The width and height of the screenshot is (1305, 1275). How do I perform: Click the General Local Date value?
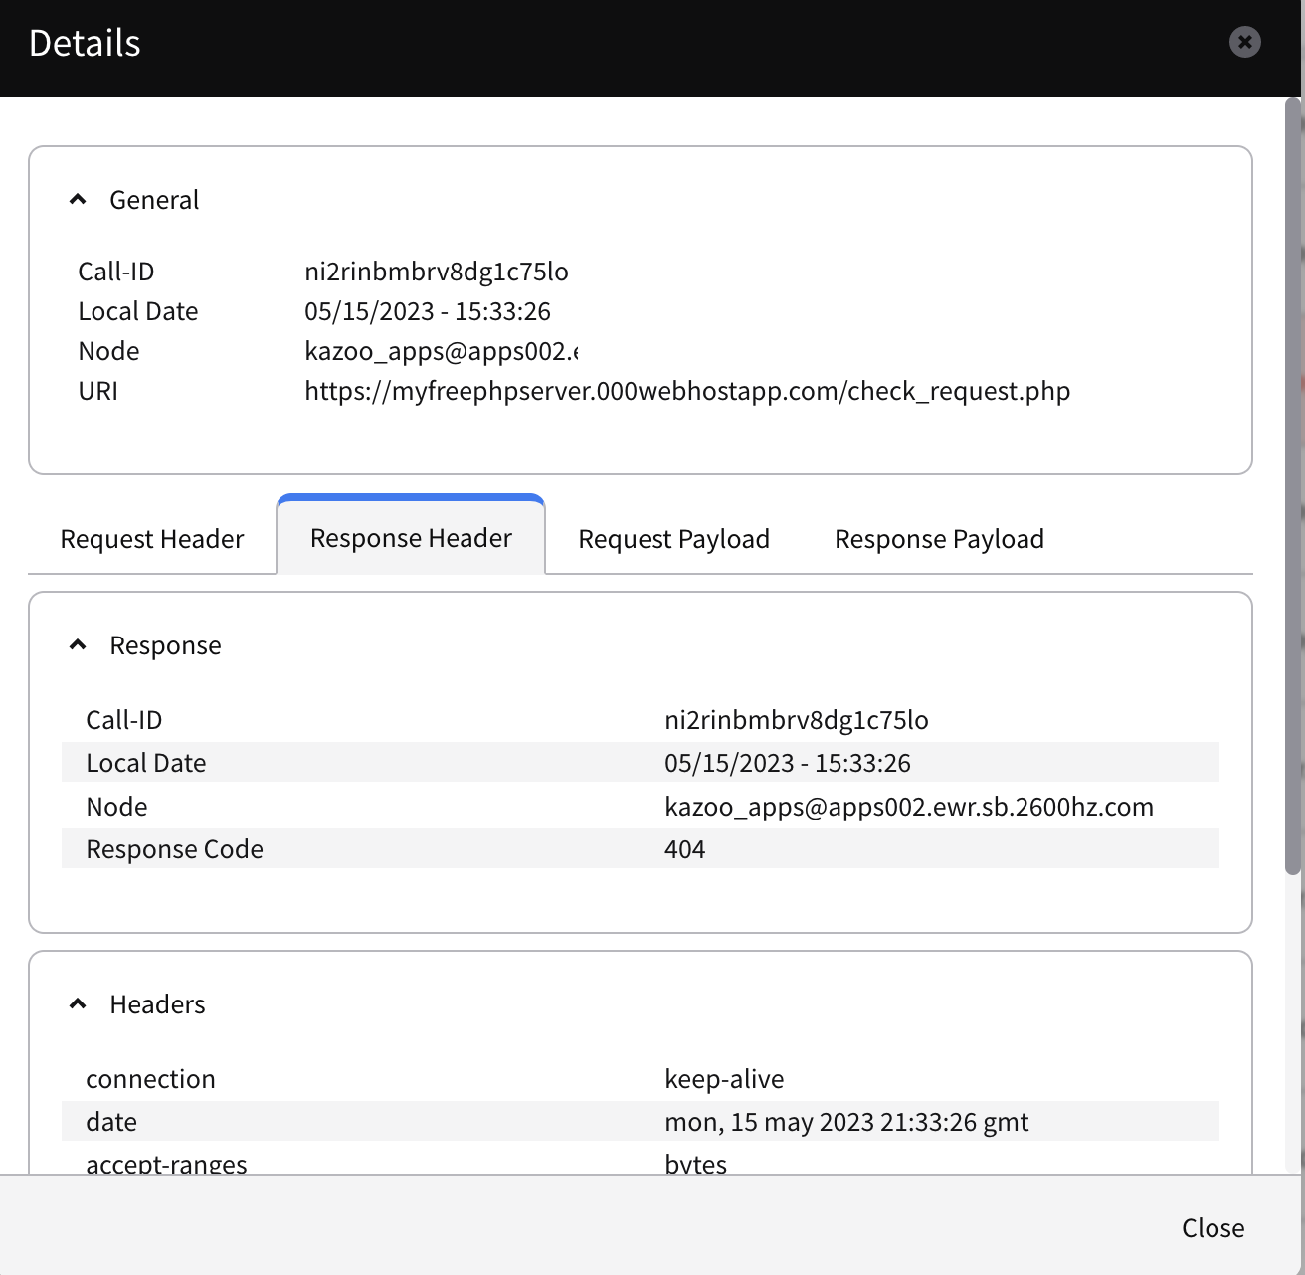428,311
